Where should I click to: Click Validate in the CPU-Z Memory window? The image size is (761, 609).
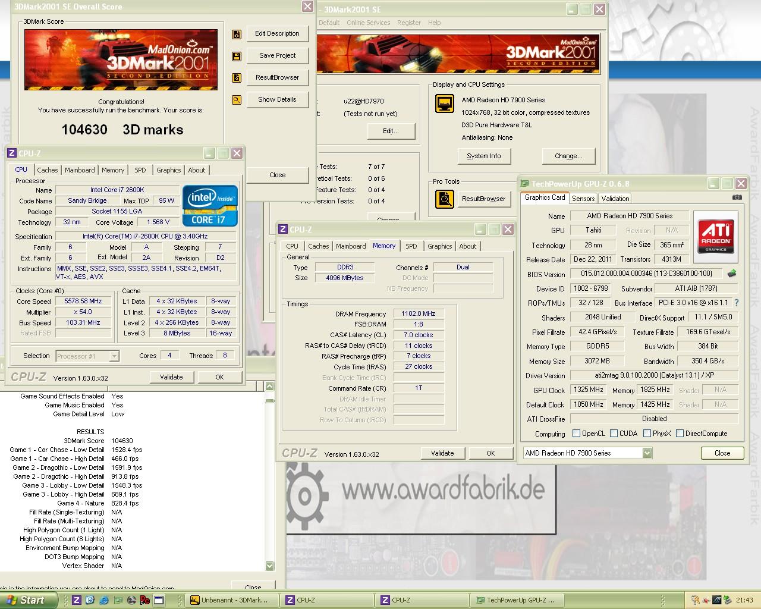point(442,453)
